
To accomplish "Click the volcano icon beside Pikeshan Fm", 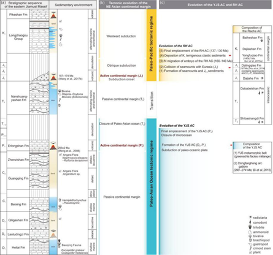I will pos(53,15).
